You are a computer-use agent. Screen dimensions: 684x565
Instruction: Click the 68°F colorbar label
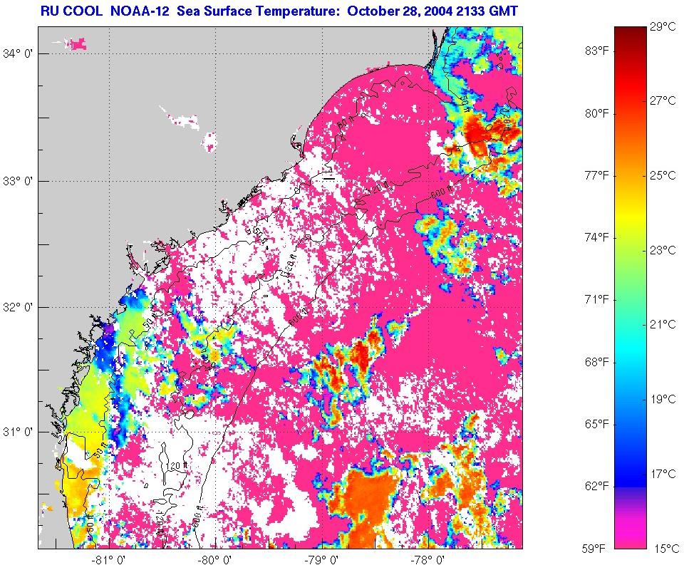coord(596,362)
